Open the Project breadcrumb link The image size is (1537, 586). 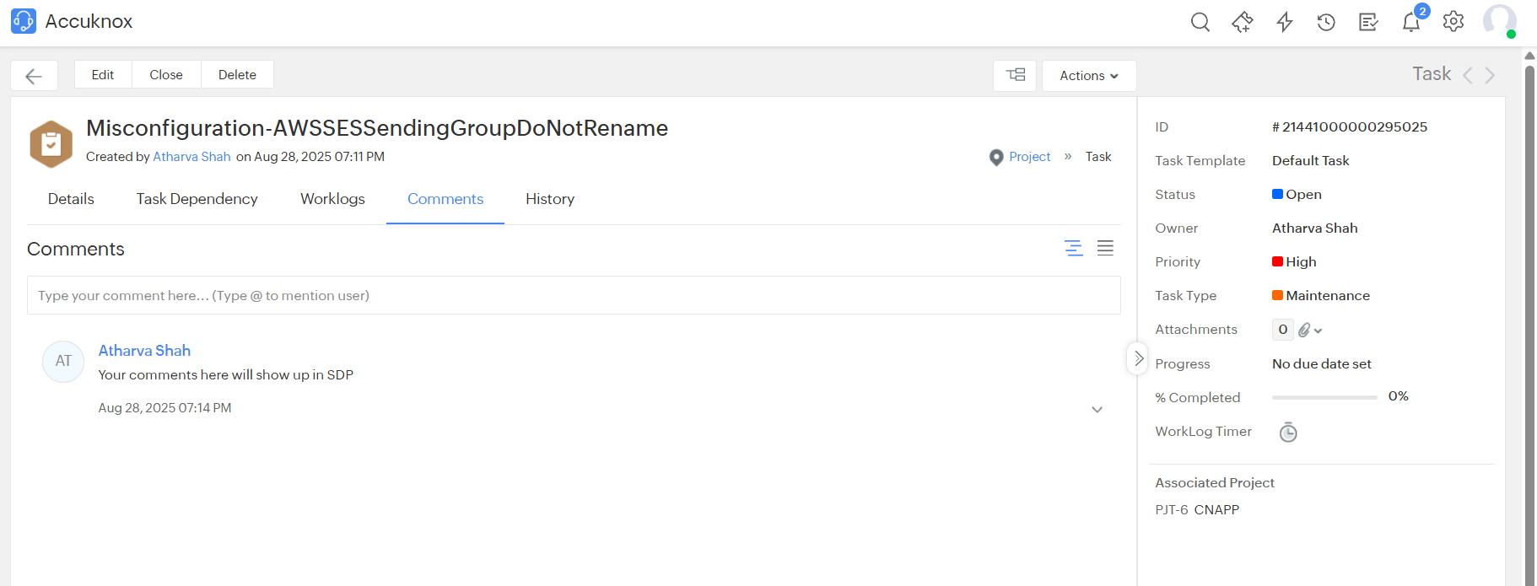tap(1029, 157)
